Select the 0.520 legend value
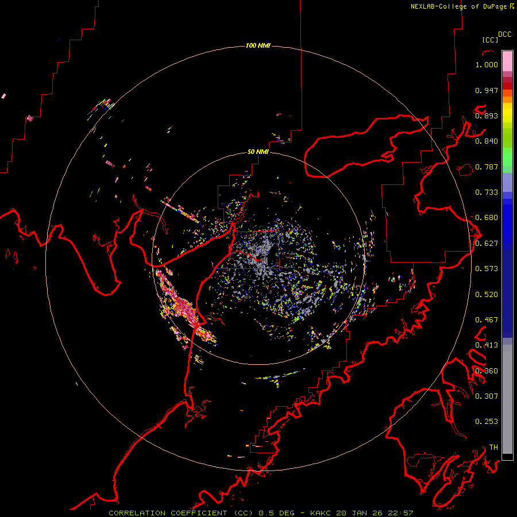Image resolution: width=517 pixels, height=517 pixels. tap(487, 295)
